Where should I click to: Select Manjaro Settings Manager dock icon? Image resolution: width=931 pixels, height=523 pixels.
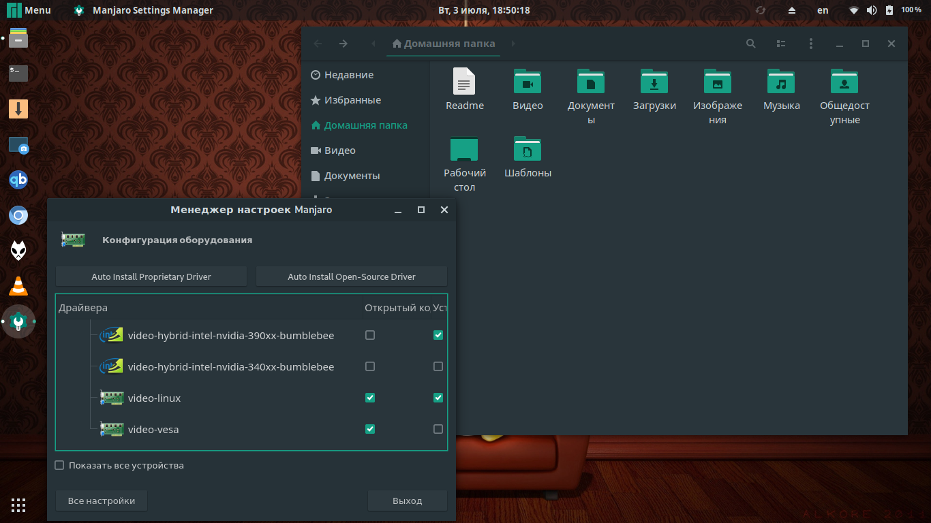click(x=18, y=321)
